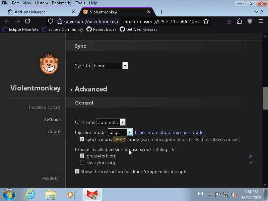Click the scrollbar down arrow
The width and height of the screenshot is (268, 201).
(x=265, y=184)
